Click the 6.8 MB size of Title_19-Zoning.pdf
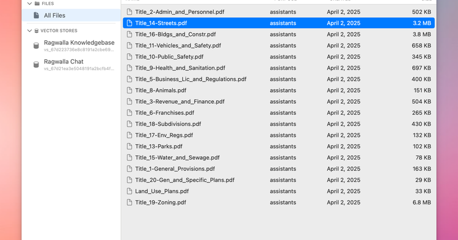The image size is (458, 240). pyautogui.click(x=422, y=202)
